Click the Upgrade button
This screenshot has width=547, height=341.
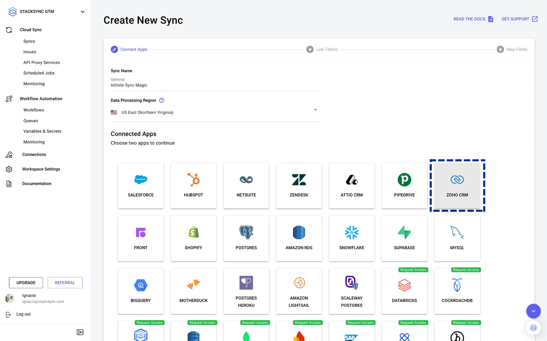26,283
